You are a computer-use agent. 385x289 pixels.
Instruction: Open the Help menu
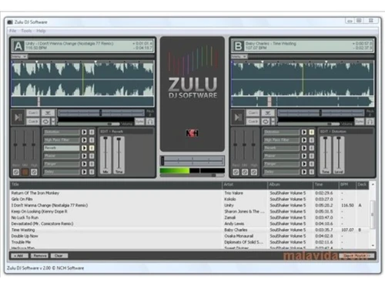click(41, 31)
